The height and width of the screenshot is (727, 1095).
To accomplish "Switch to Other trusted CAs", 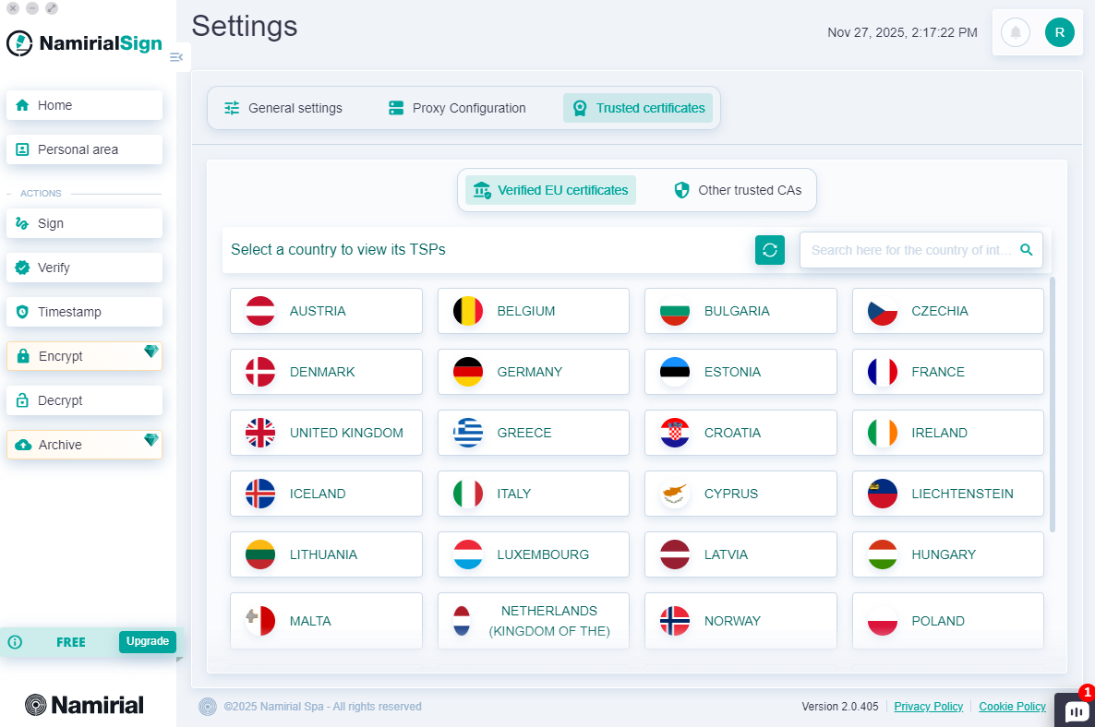I will (x=739, y=189).
